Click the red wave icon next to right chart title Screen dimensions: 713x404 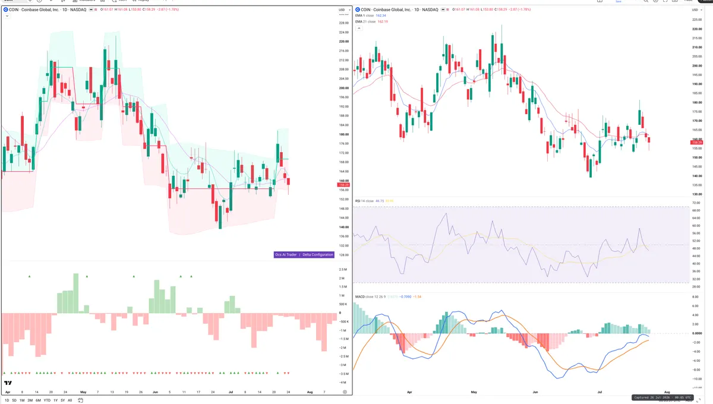(447, 10)
